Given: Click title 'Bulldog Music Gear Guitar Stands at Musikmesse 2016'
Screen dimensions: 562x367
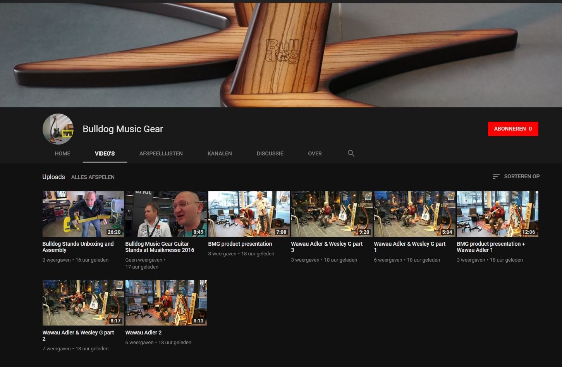Looking at the screenshot, I should click(x=160, y=247).
